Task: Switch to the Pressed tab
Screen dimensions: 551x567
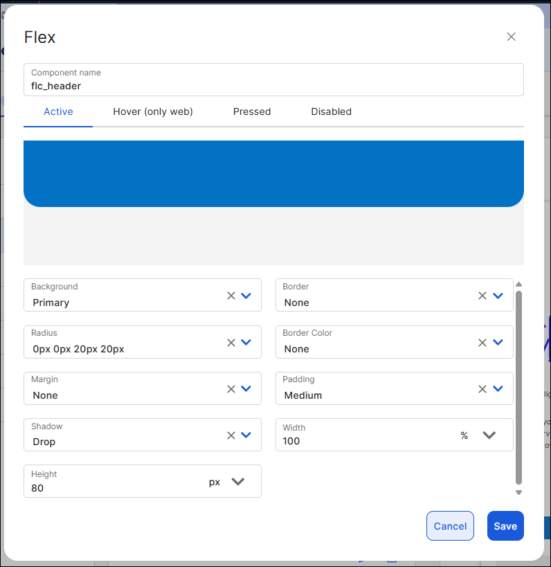Action: click(x=251, y=111)
